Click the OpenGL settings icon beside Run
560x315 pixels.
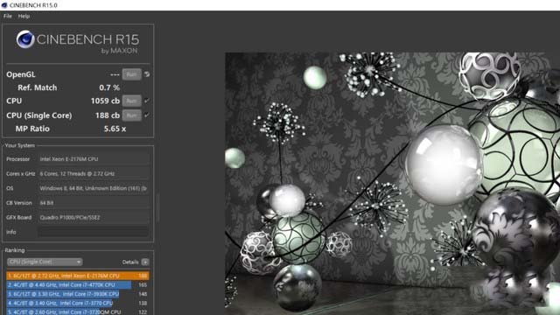(x=147, y=74)
